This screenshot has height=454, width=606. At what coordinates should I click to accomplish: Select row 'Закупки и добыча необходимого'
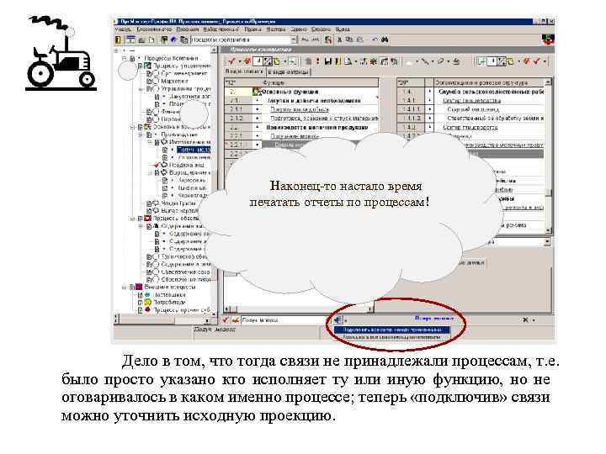(x=301, y=101)
